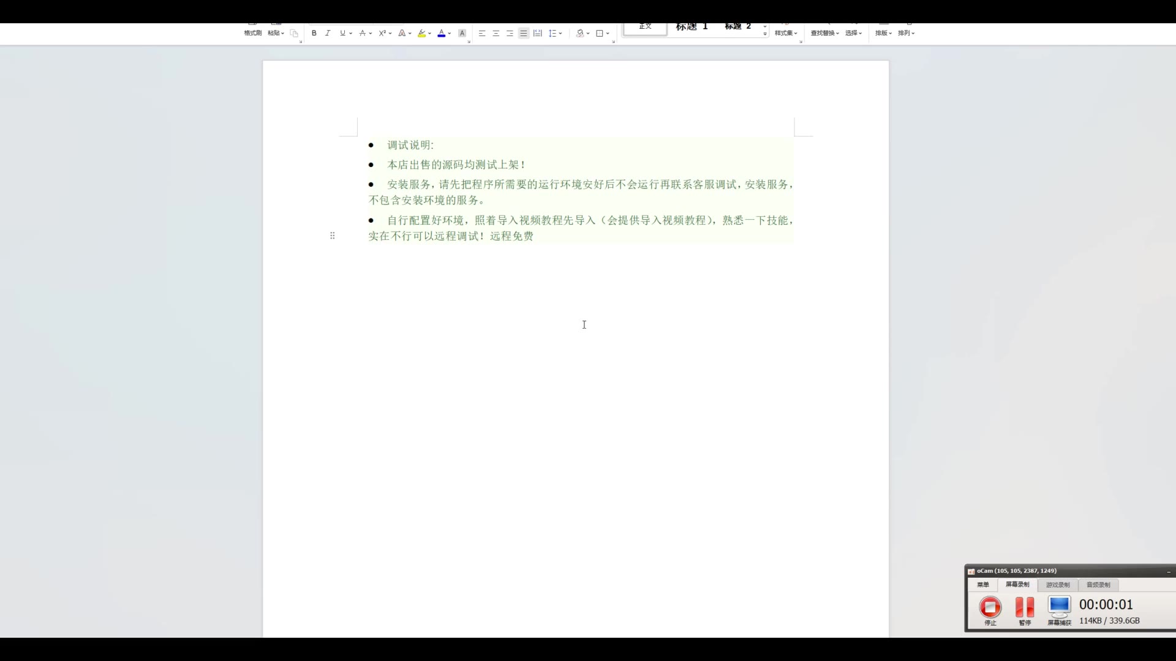This screenshot has width=1176, height=661.
Task: Switch to 游戏录制 tab in oCam
Action: click(1058, 584)
